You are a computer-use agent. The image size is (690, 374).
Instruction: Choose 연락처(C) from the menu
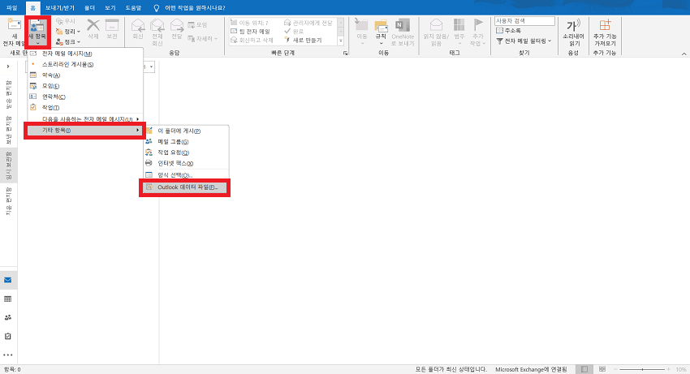point(85,97)
